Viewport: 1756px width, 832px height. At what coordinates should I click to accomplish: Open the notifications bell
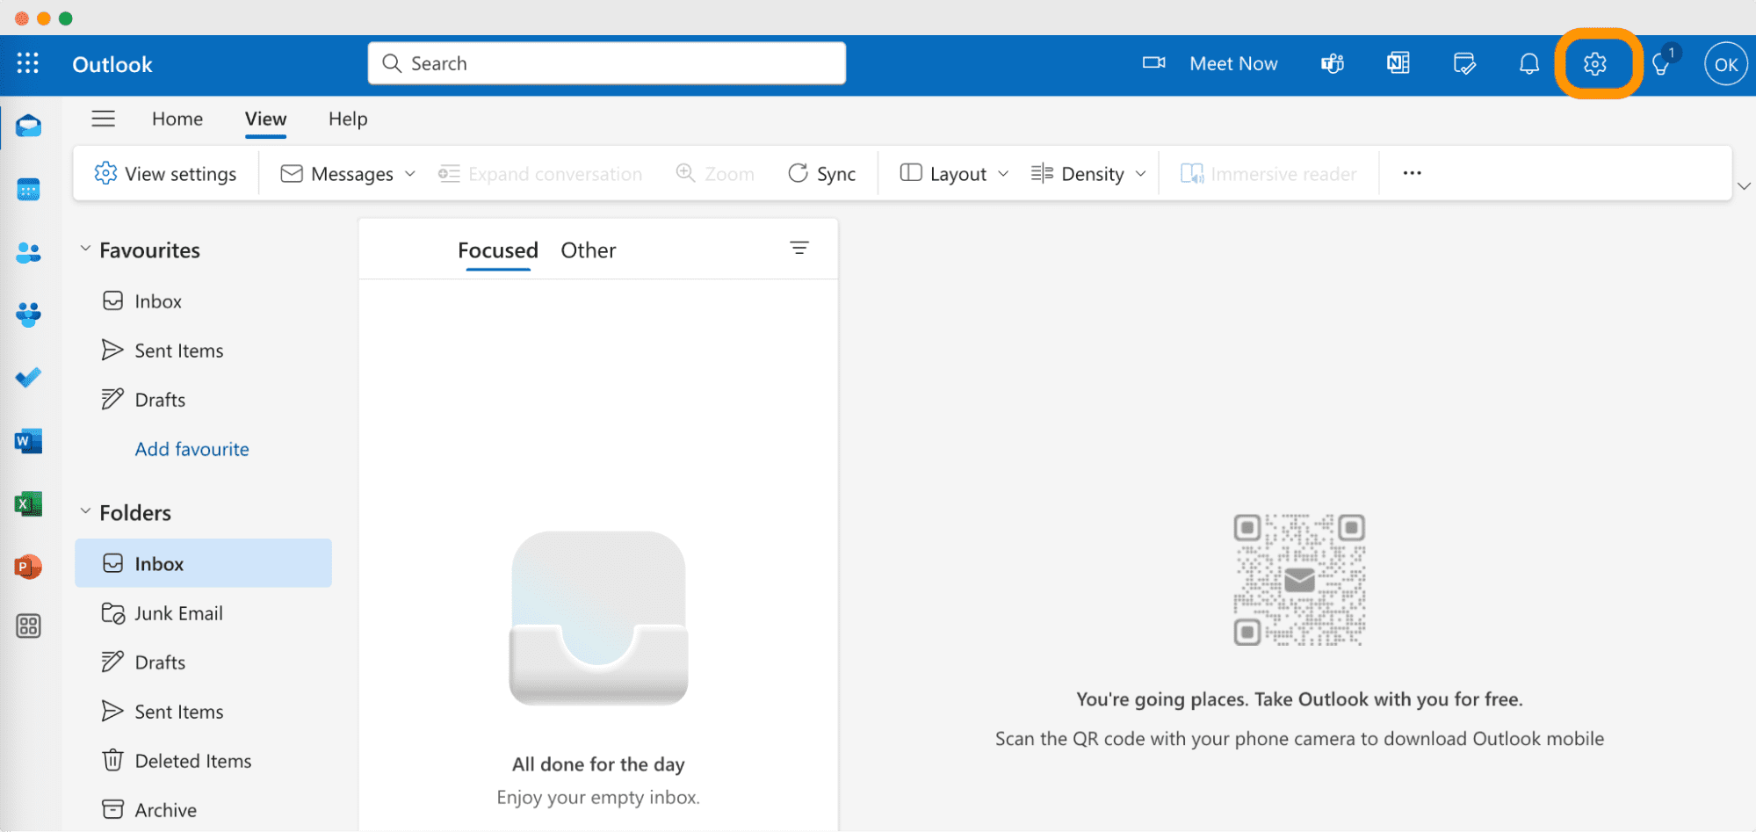1529,63
